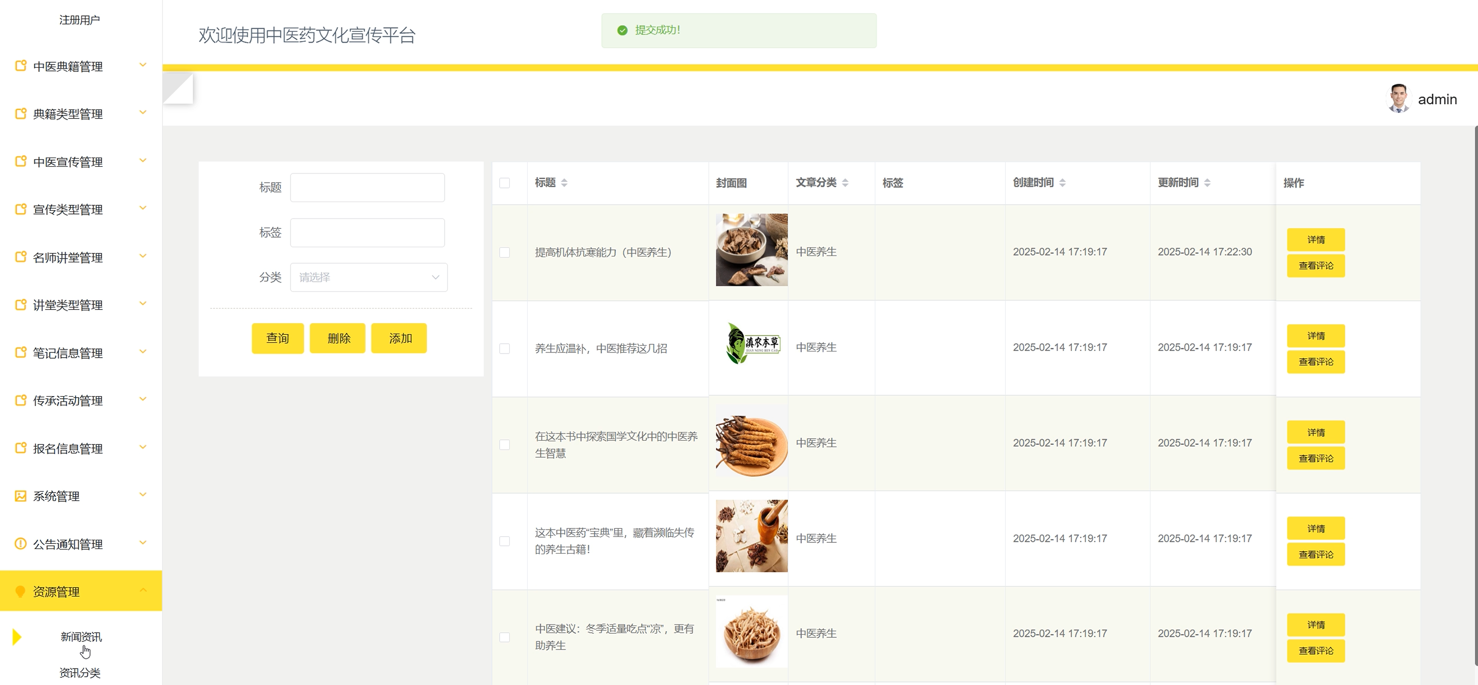Image resolution: width=1478 pixels, height=685 pixels.
Task: Toggle the select-all header checkbox
Action: [x=504, y=183]
